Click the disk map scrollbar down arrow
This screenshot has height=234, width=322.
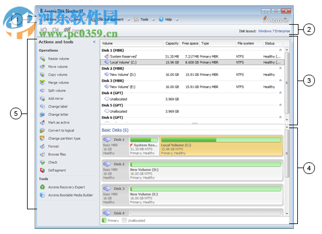click(287, 213)
